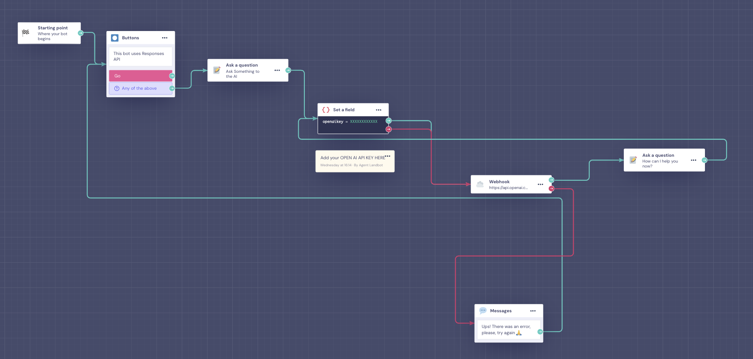Select the Set a field block title

pyautogui.click(x=344, y=110)
